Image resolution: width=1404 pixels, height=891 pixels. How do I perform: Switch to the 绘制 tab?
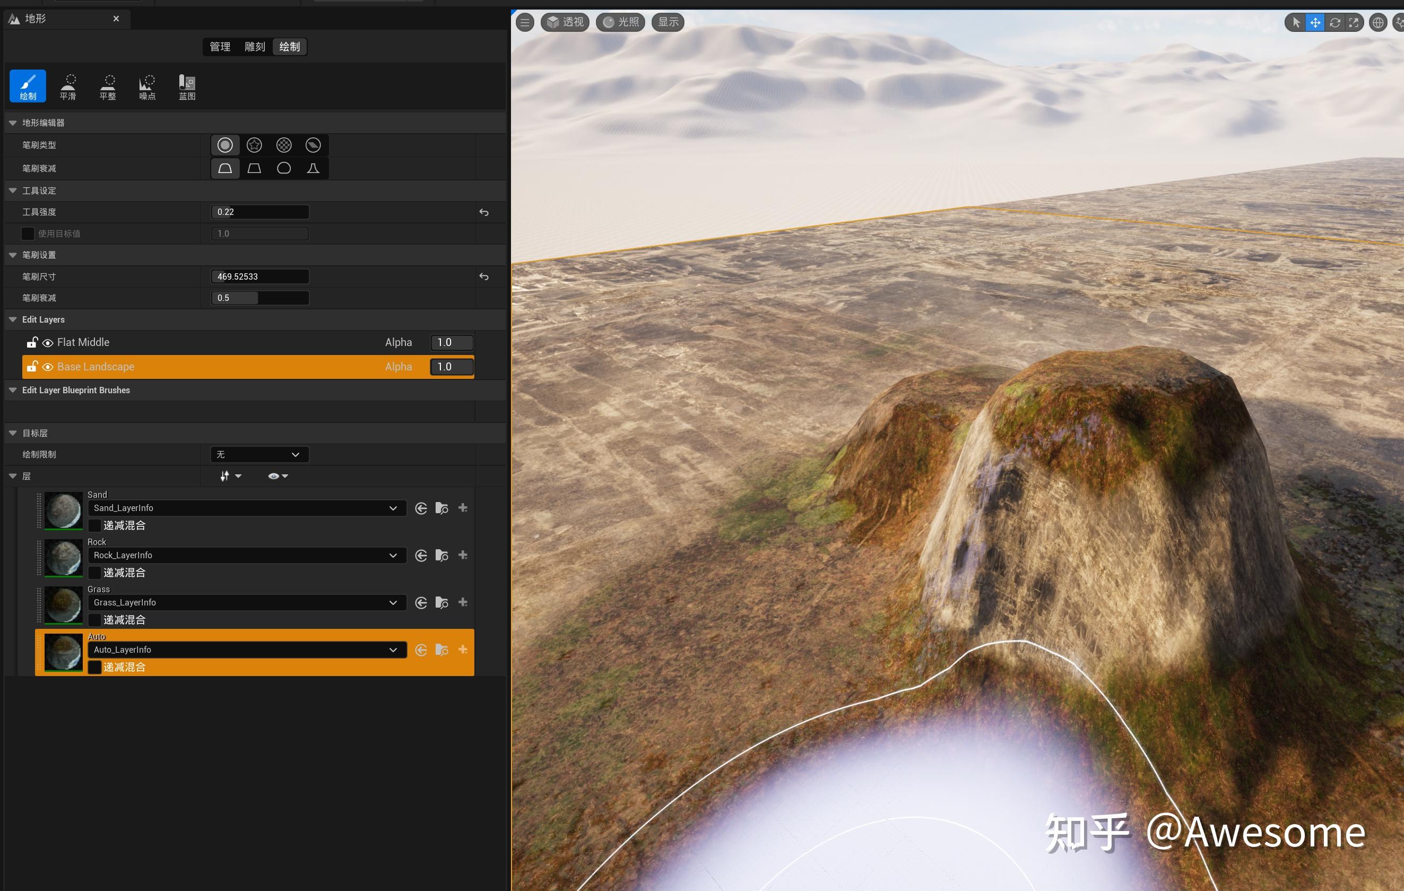click(x=290, y=47)
